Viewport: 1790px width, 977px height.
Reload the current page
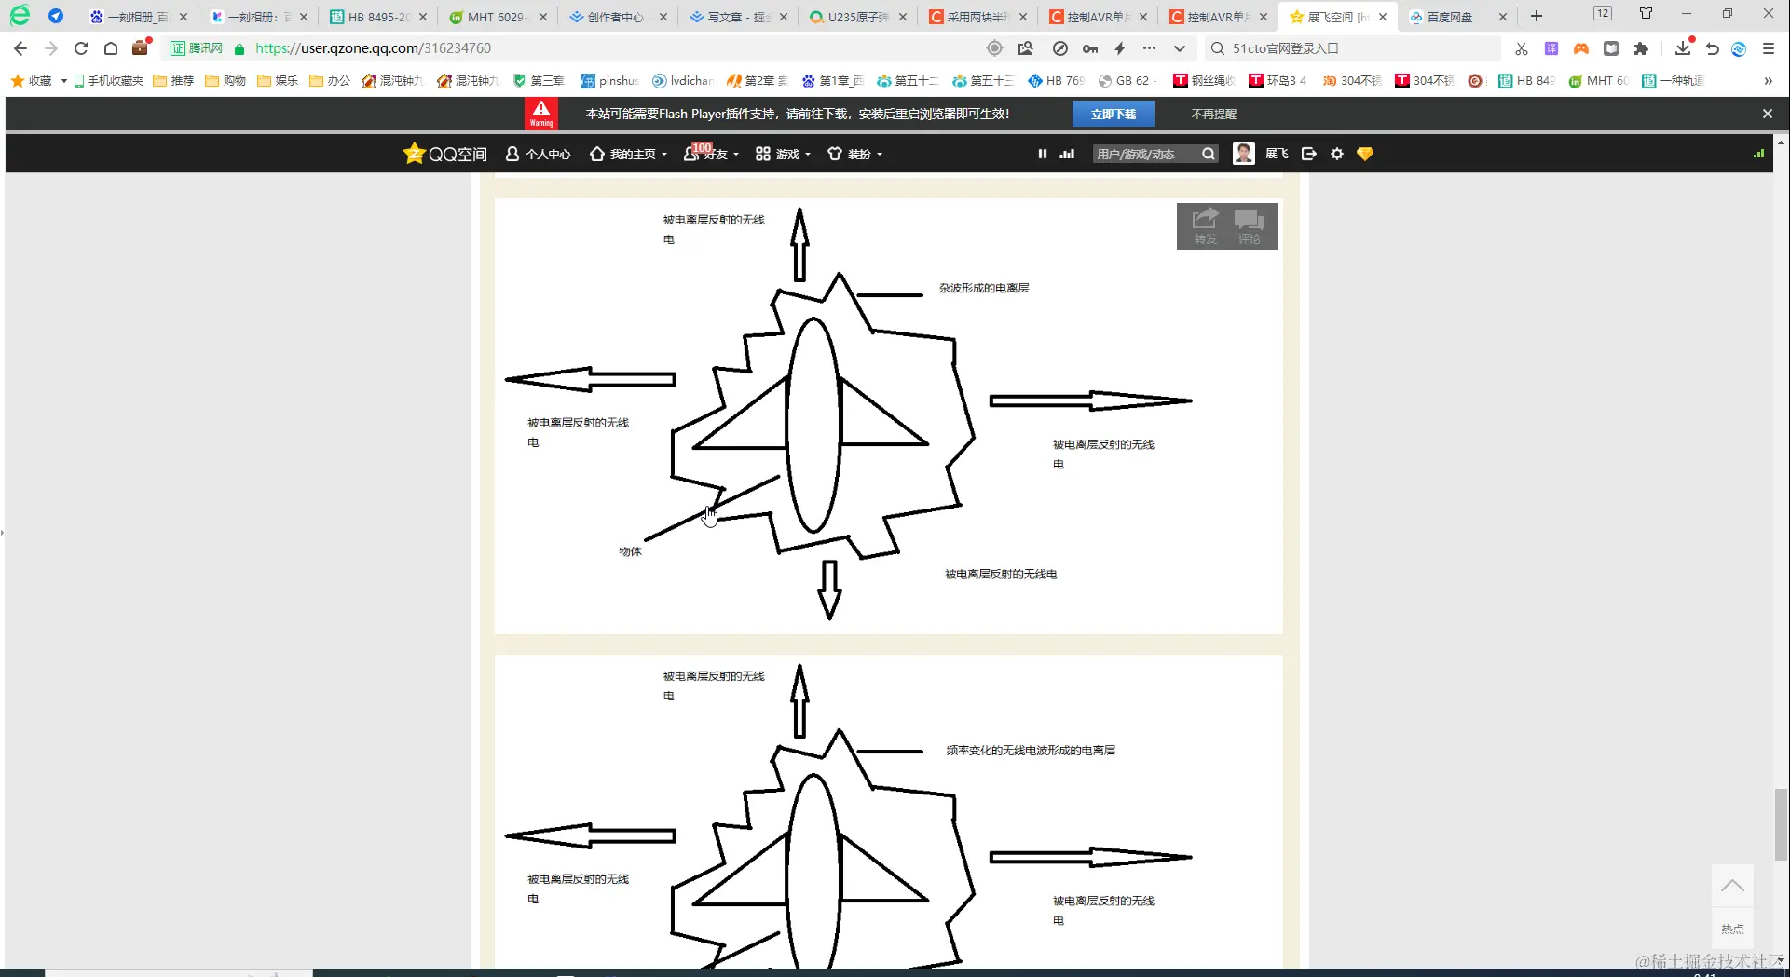[81, 48]
